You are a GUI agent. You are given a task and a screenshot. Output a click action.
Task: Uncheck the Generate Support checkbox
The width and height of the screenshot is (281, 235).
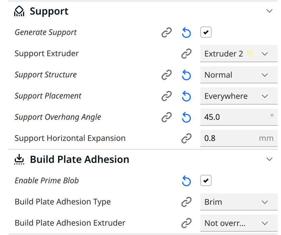tap(206, 32)
